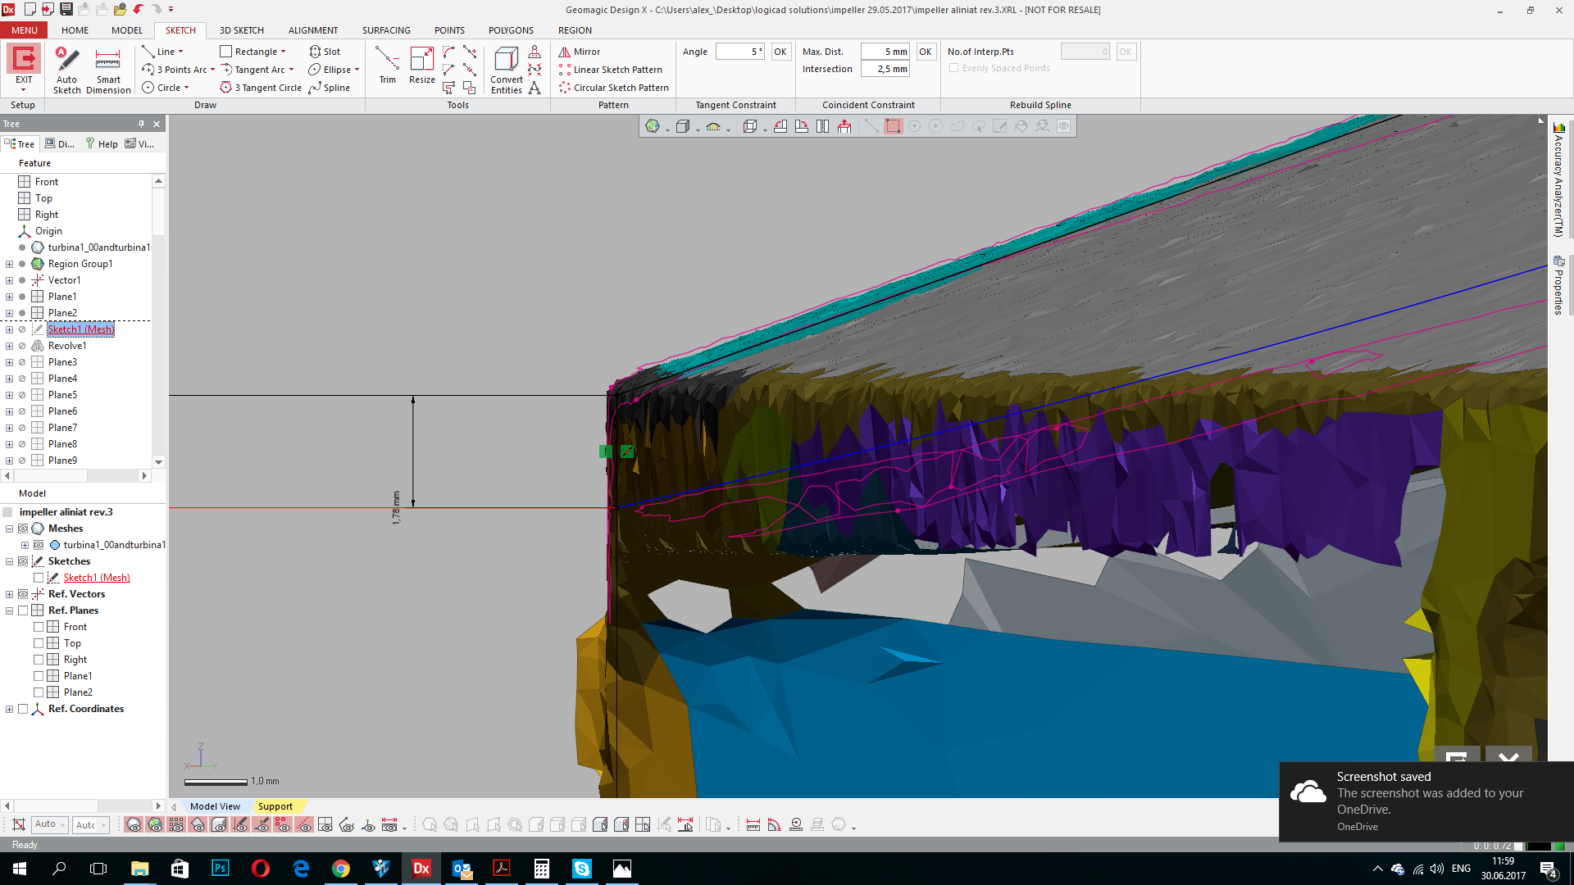Select the Tangent Arc tool

252,70
